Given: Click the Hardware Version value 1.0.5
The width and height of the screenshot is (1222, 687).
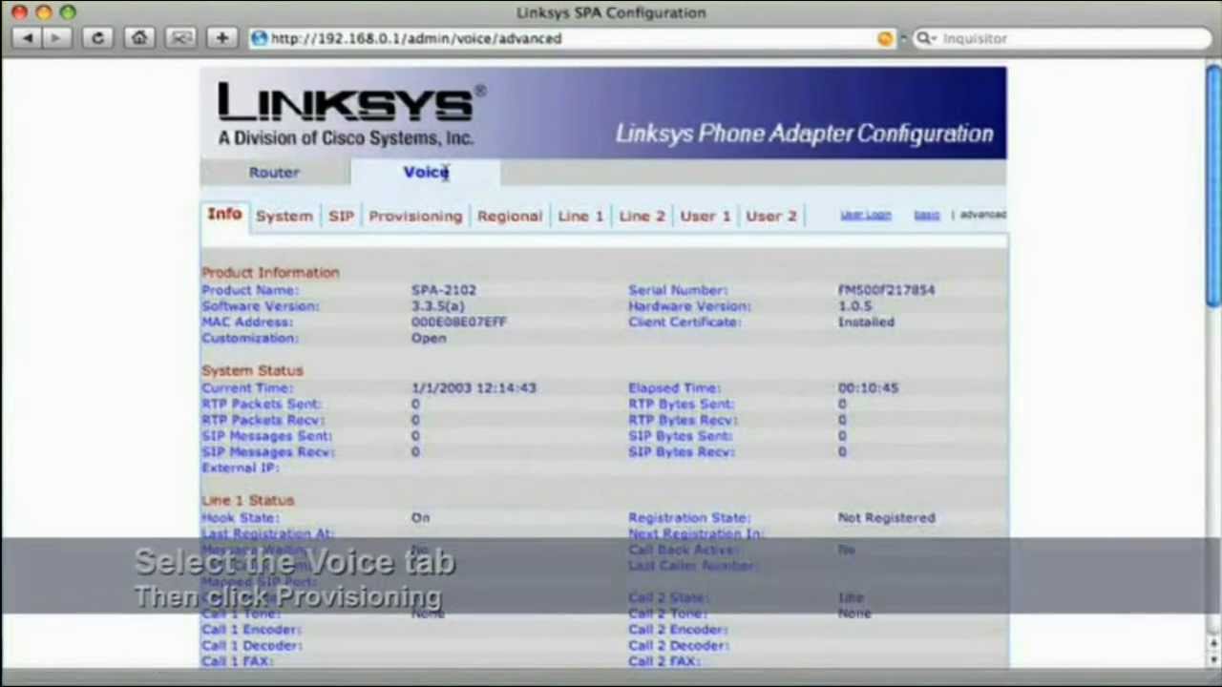Looking at the screenshot, I should point(854,306).
